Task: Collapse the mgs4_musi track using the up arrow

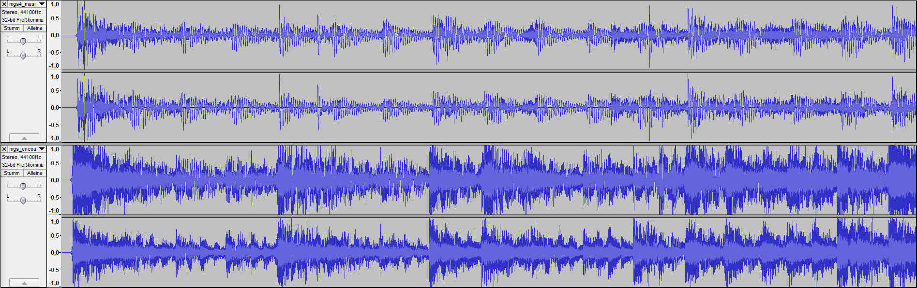Action: click(x=24, y=138)
